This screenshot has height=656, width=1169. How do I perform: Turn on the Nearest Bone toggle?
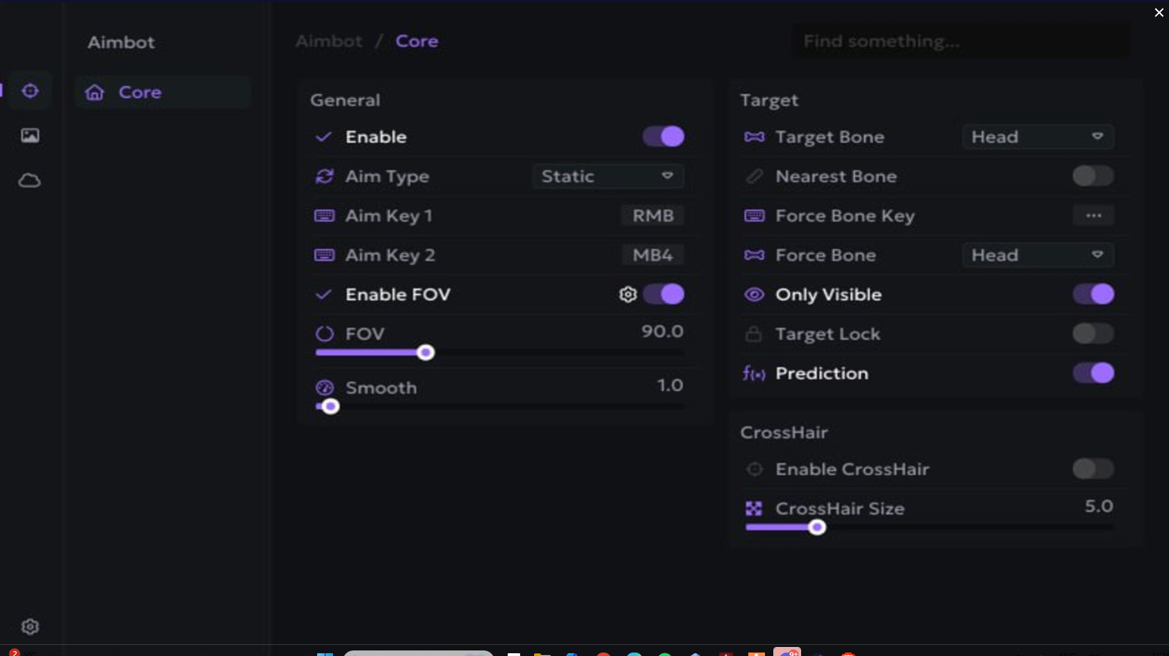[1092, 176]
